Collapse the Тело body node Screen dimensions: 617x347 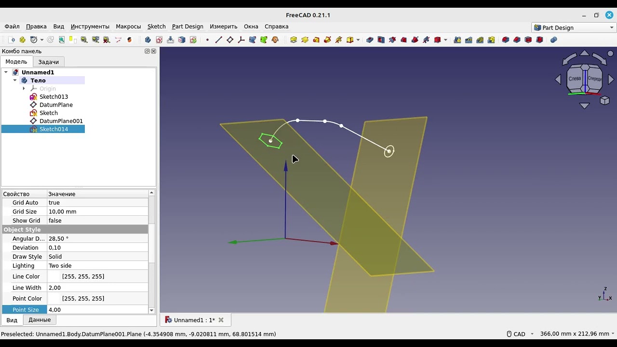(x=15, y=80)
